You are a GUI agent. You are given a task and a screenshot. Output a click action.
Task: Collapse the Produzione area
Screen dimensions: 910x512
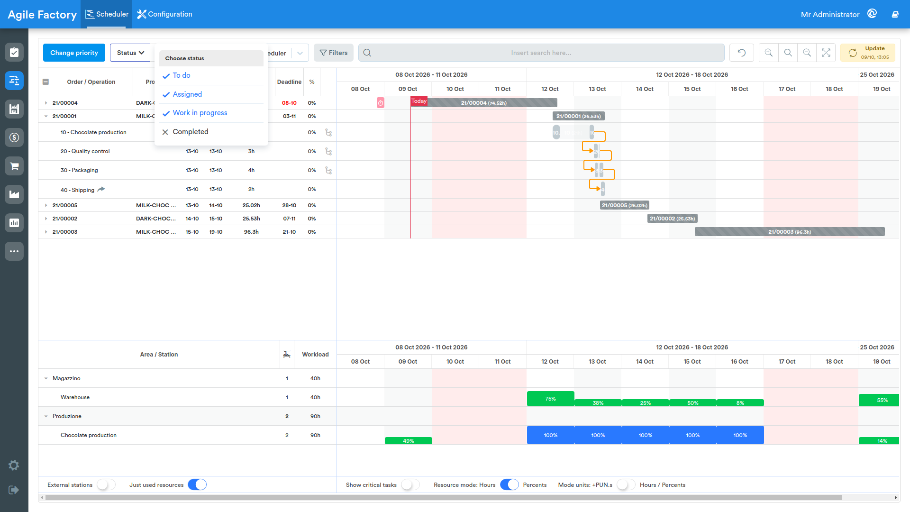(x=46, y=416)
